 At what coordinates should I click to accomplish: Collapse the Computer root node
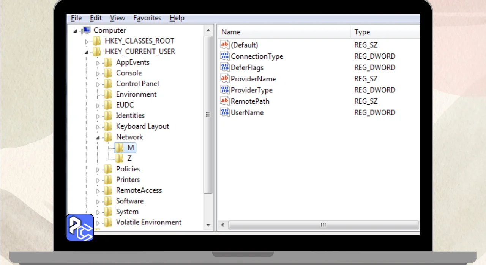tap(75, 31)
